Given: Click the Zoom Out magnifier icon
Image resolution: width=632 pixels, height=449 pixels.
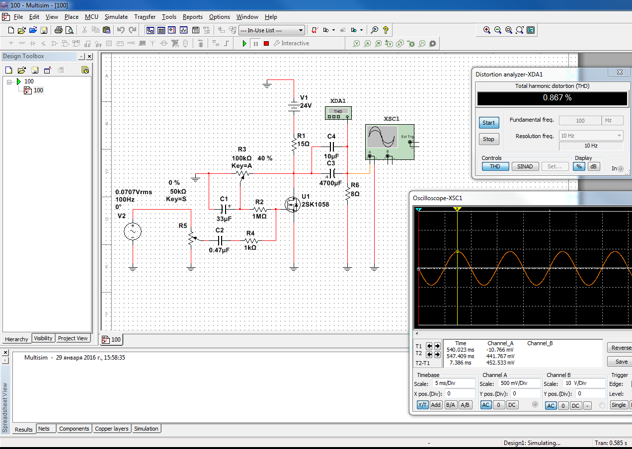Looking at the screenshot, I should pyautogui.click(x=498, y=30).
